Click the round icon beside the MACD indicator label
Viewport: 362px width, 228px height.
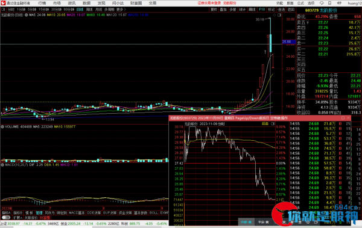click(x=2, y=165)
